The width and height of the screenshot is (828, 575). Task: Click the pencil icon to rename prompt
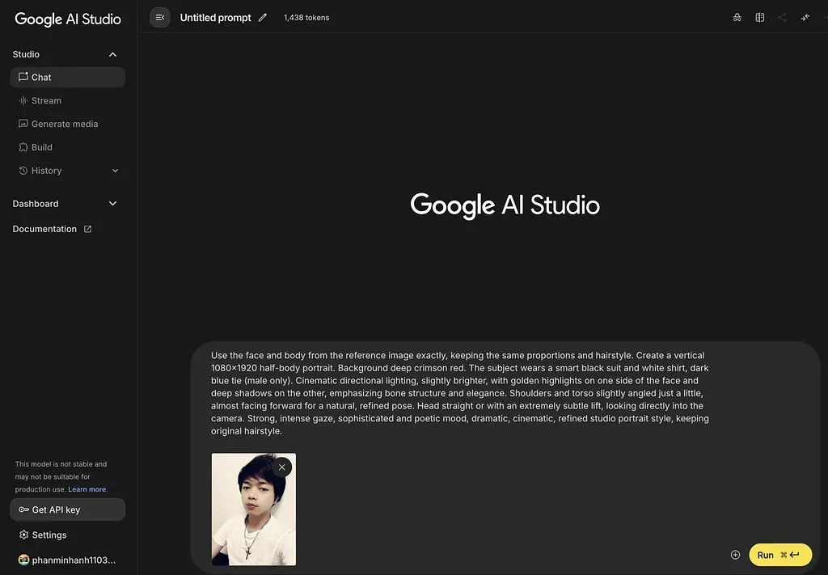click(262, 17)
